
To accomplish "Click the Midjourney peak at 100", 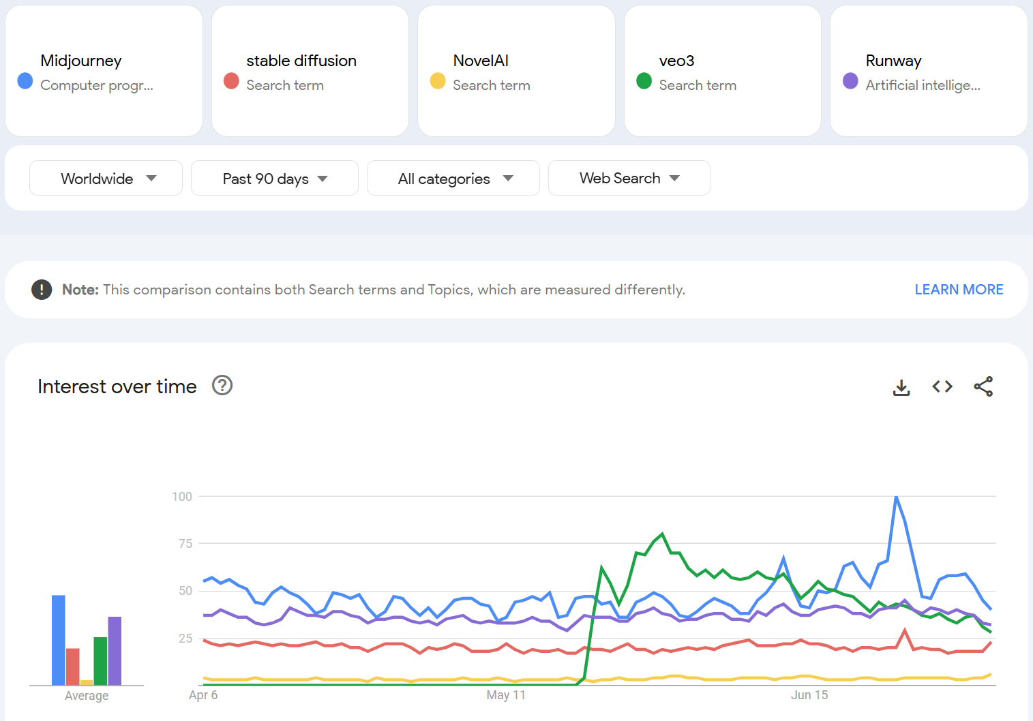I will point(896,497).
